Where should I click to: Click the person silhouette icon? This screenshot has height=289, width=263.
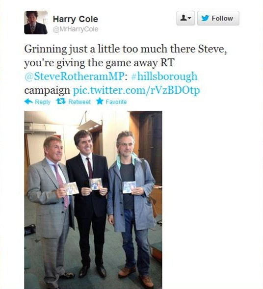(183, 18)
